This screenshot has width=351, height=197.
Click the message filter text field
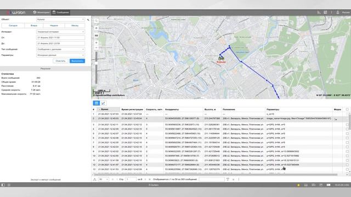click(x=212, y=179)
